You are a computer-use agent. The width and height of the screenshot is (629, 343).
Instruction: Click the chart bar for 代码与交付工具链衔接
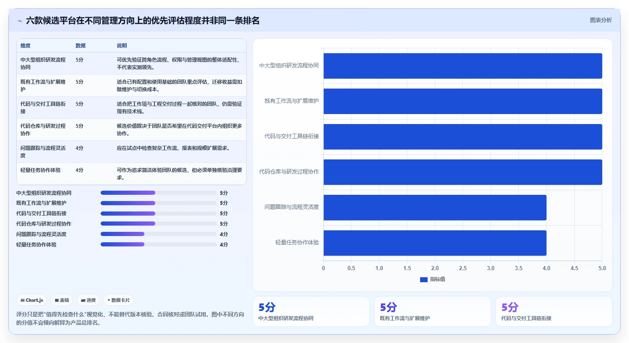click(x=463, y=137)
